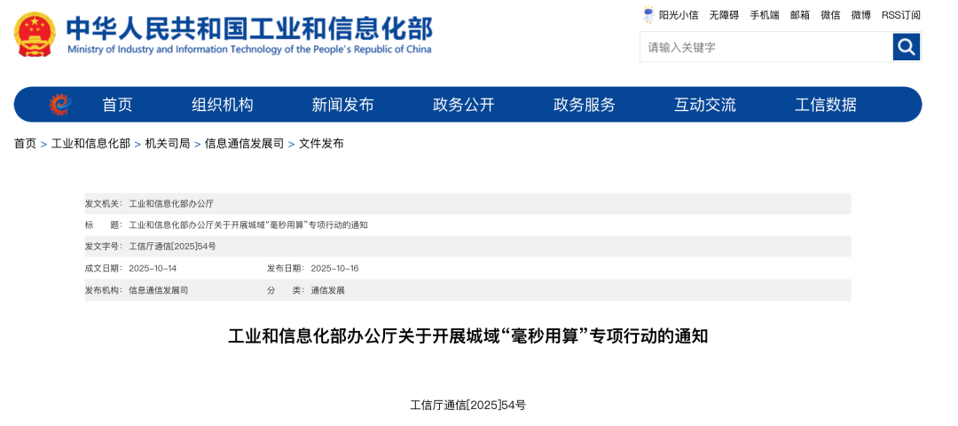Click the 阳光小信 robot mascot icon
This screenshot has height=426, width=958.
[648, 15]
